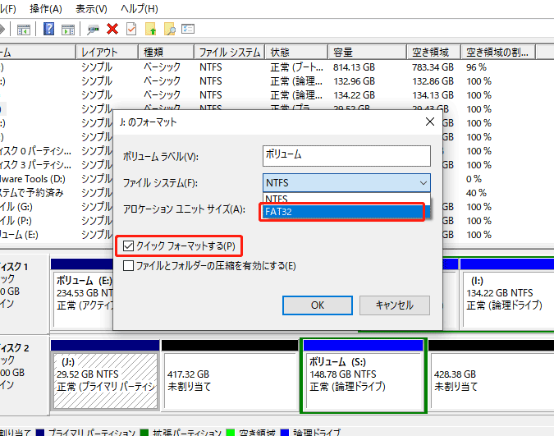Click the Show/Hide Console Tree toolbar icon
The image size is (554, 436).
coord(24,30)
